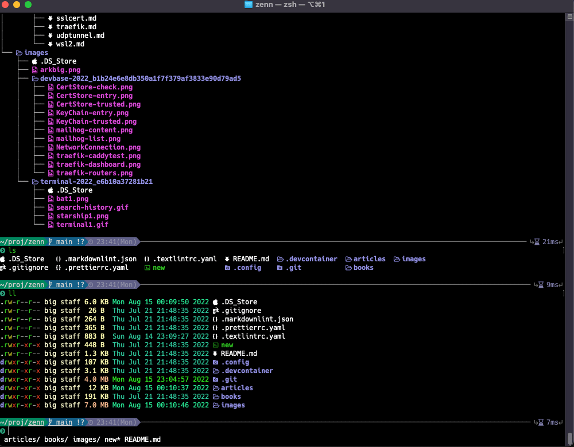Click the hourglass icon beside the 9ms duration
Viewport: 574px width, 447px height.
pos(541,285)
